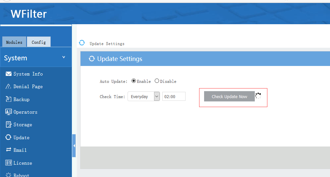Open the Denial Page menu item
The width and height of the screenshot is (330, 177).
coord(28,87)
